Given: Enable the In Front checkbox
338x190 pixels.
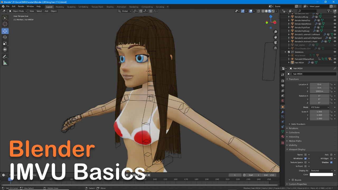Looking at the screenshot, I should (306, 166).
